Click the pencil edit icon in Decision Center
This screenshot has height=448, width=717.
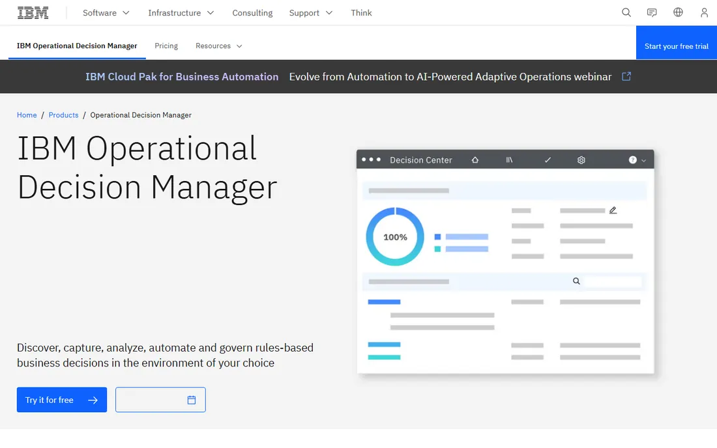tap(613, 210)
